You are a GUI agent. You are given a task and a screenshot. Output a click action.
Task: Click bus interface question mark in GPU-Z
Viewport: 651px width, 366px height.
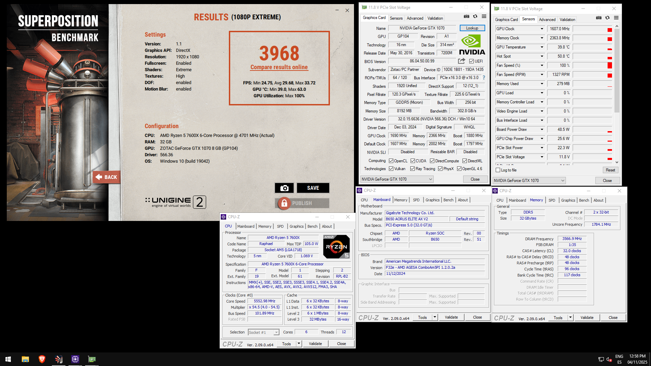pos(484,78)
